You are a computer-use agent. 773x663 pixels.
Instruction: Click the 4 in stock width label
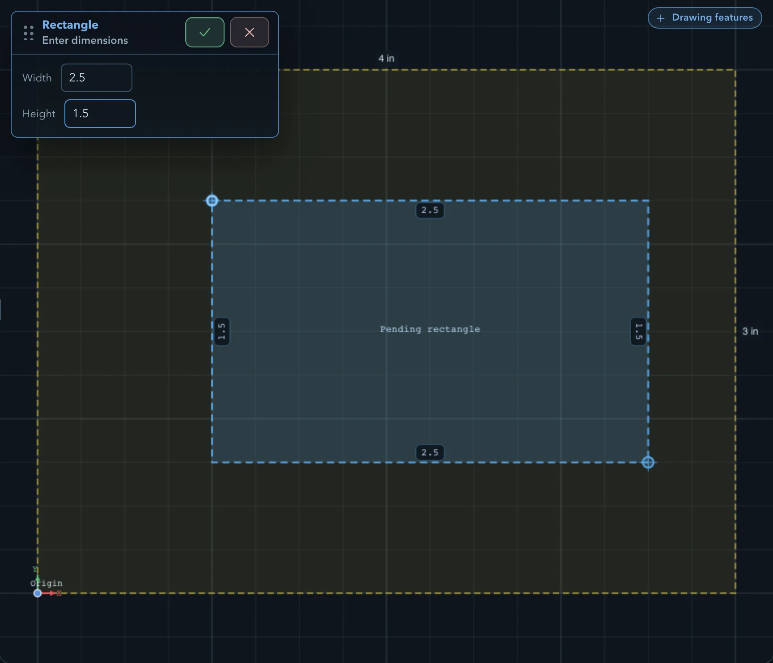tap(386, 59)
